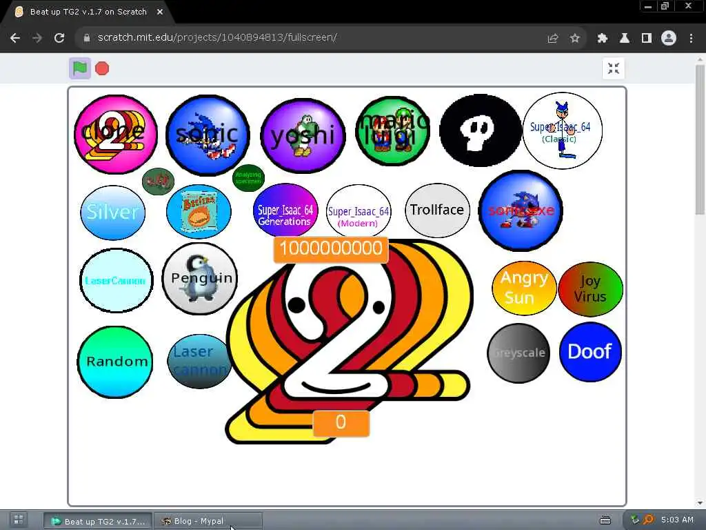Viewport: 706px width, 530px height.
Task: Pick the Silver character button
Action: click(x=112, y=213)
